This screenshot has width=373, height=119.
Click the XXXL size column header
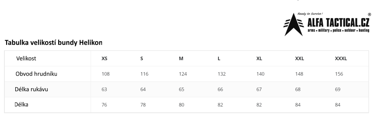(341, 59)
